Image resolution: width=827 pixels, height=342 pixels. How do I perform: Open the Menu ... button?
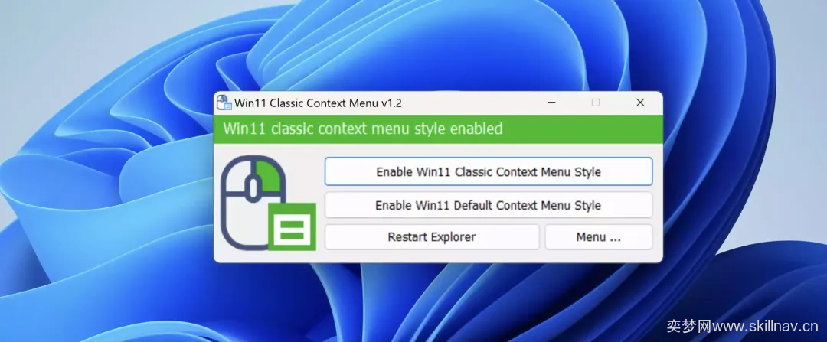point(599,237)
